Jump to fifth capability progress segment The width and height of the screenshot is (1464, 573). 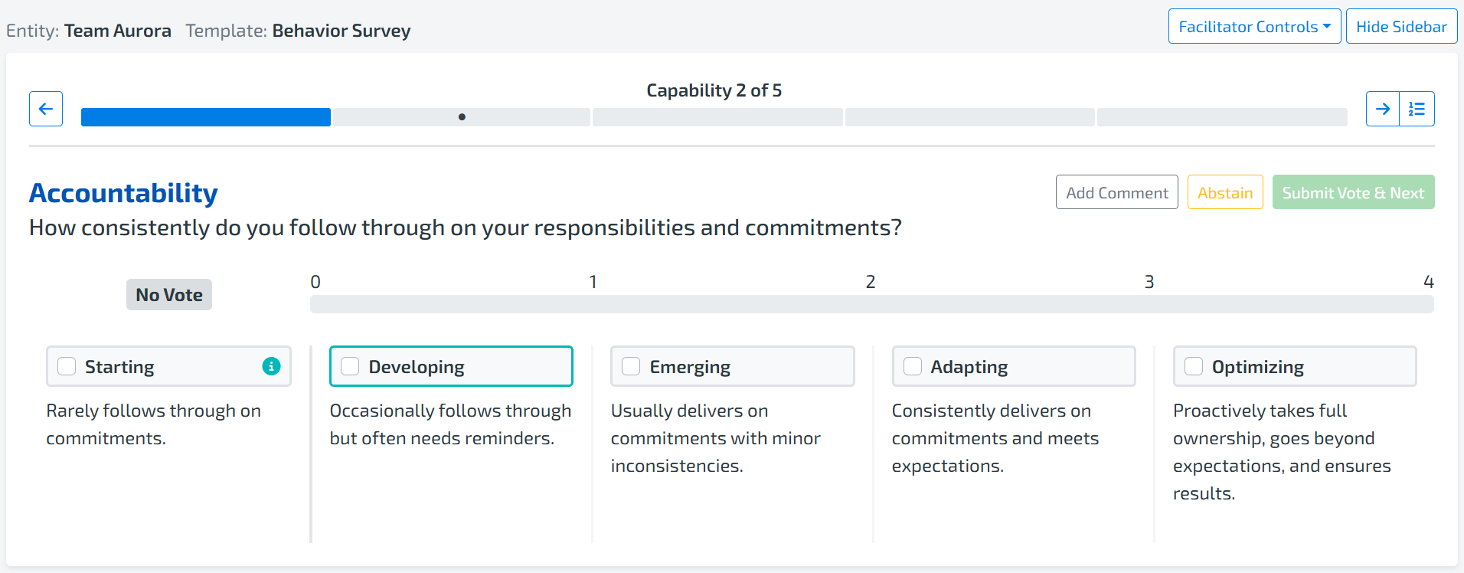click(1222, 117)
